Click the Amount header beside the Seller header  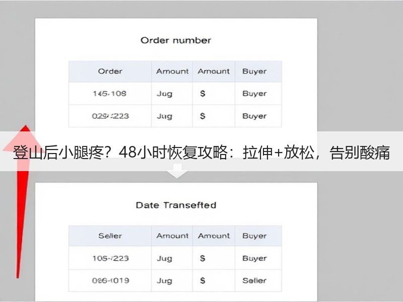tap(172, 236)
